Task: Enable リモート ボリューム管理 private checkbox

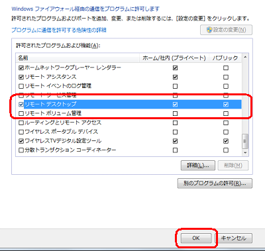Action: click(175, 114)
